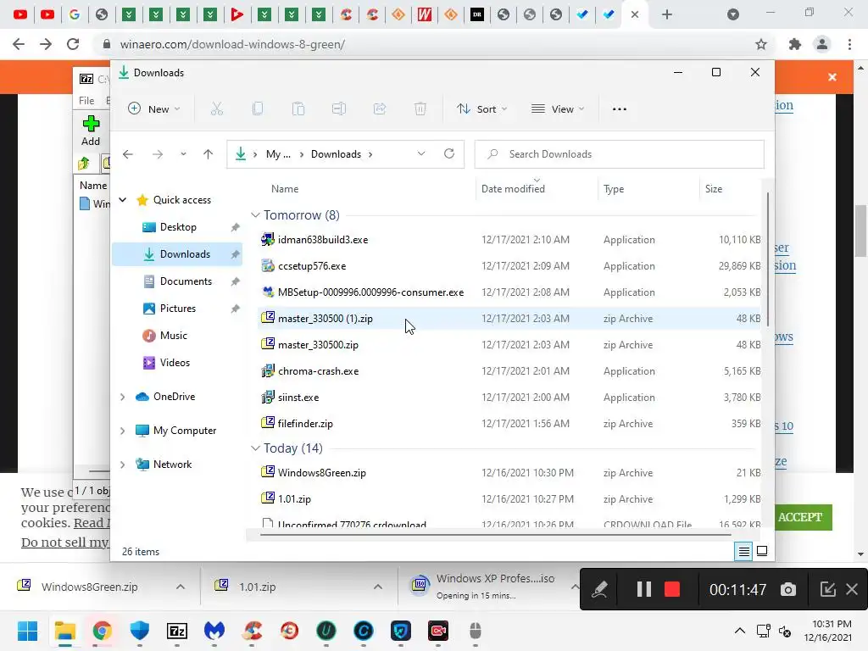Click the Copy icon in Explorer toolbar
Viewport: 868px width, 651px height.
[x=258, y=109]
